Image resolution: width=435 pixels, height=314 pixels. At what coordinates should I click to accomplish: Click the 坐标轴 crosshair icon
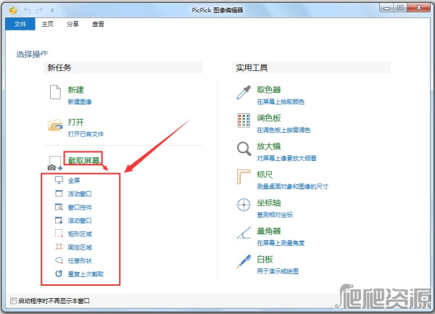pos(244,205)
